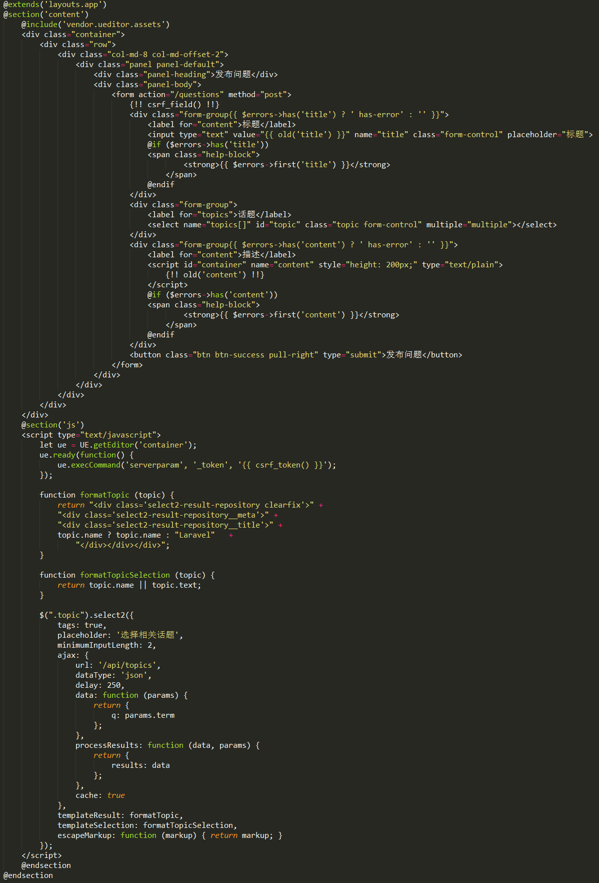Click the panel panel-default div line
This screenshot has height=883, width=599.
coord(149,65)
